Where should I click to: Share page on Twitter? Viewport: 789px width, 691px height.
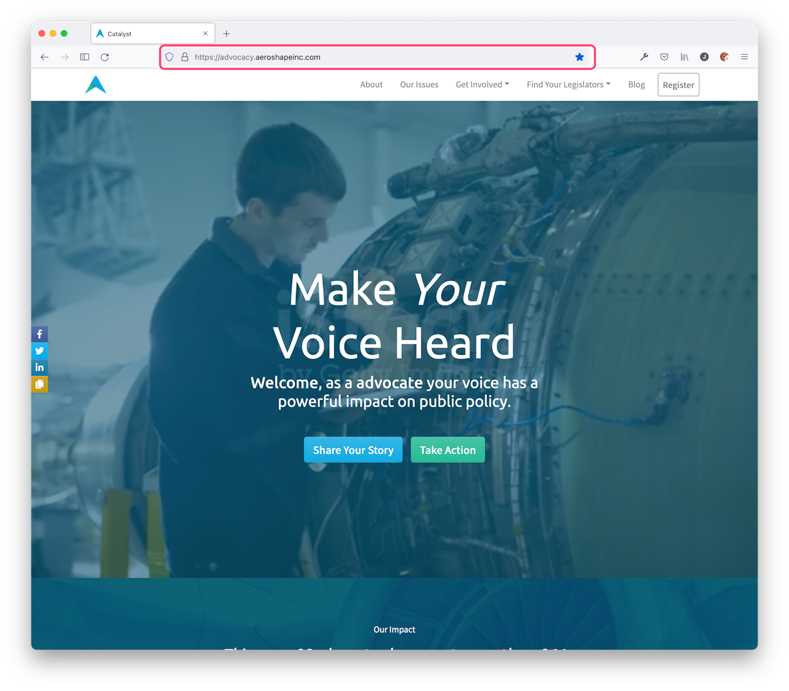tap(39, 351)
